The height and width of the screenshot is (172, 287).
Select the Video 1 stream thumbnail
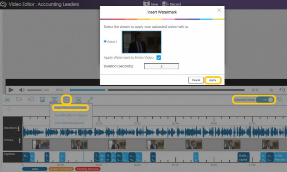click(x=142, y=42)
